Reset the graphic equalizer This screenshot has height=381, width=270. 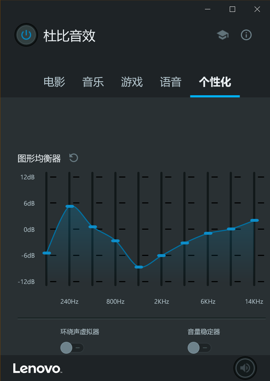click(74, 158)
